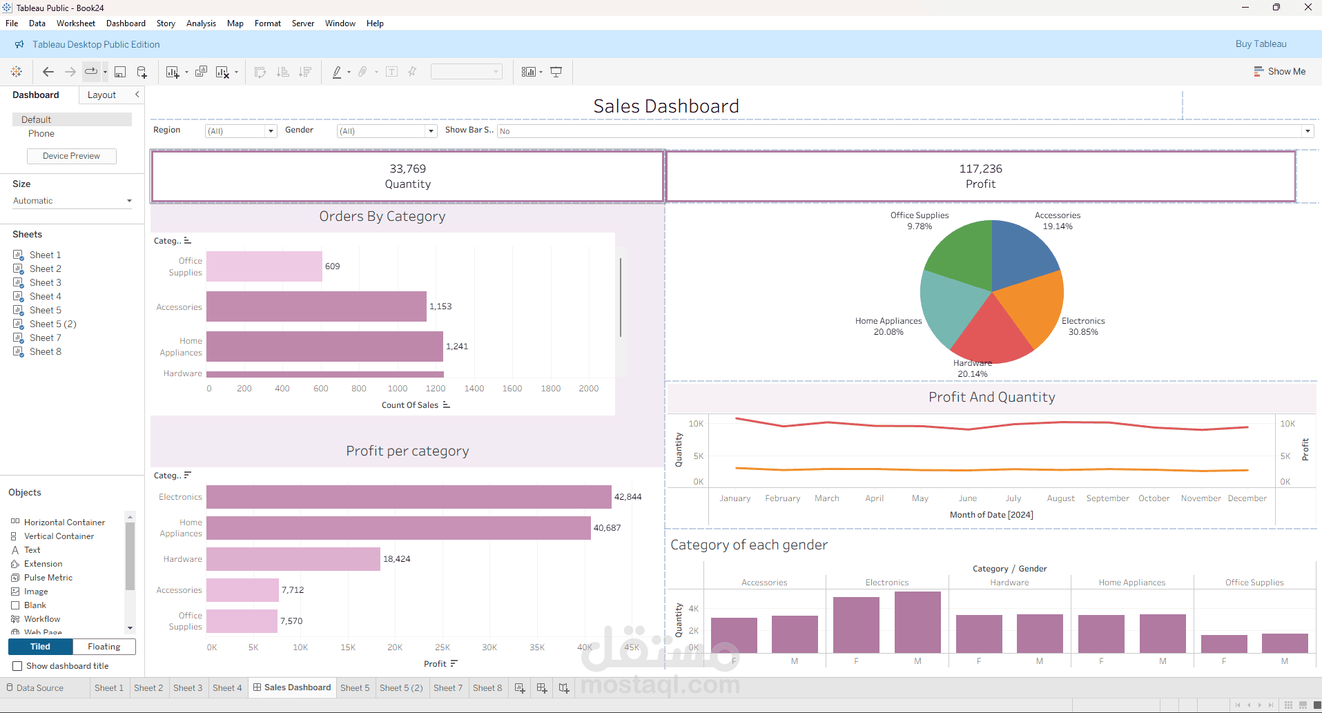Screen dimensions: 1322x713
Task: Click the Objects list scrollbar
Action: click(x=130, y=556)
